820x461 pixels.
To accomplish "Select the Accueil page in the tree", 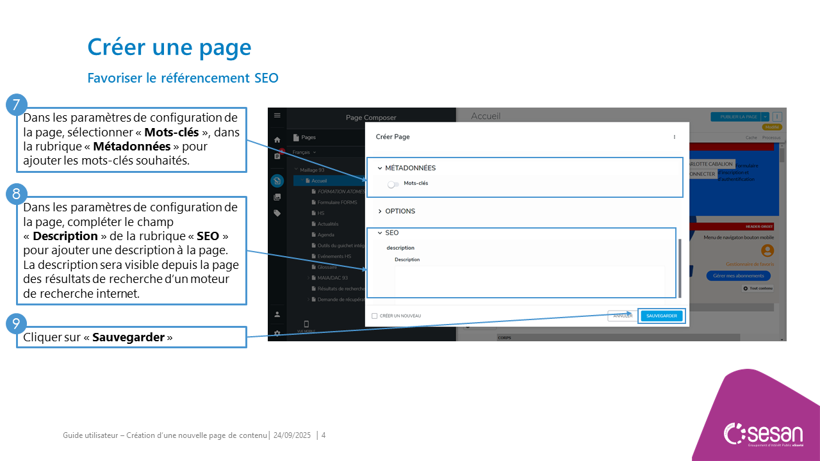I will tap(318, 181).
